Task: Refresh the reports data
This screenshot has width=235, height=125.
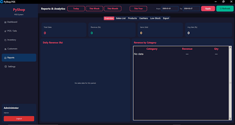Action: point(225,9)
